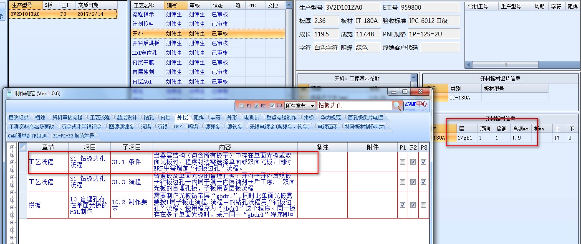581x244 pixels.
Task: Uncheck P2 for the 31.3 流程 row
Action: (x=413, y=182)
